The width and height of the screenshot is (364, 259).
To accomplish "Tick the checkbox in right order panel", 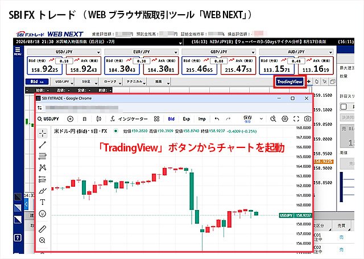I will 344,106.
